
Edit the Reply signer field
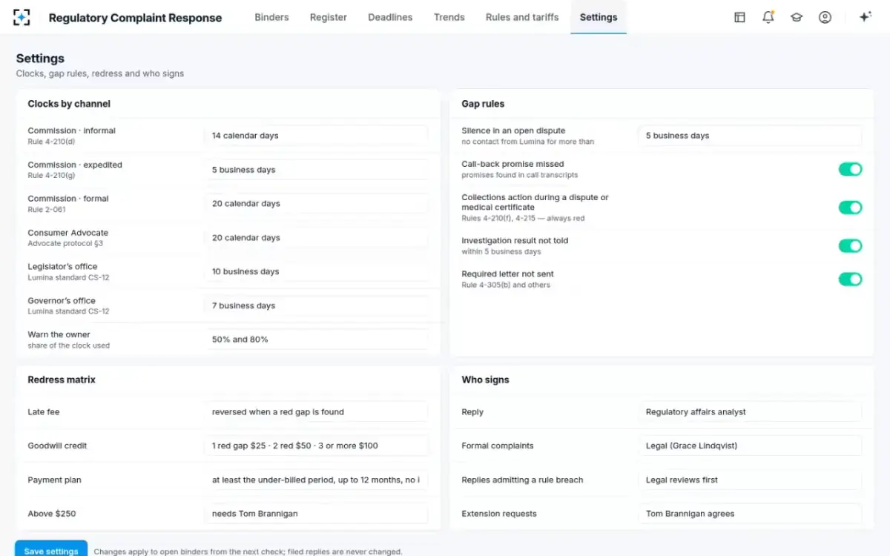coord(750,412)
